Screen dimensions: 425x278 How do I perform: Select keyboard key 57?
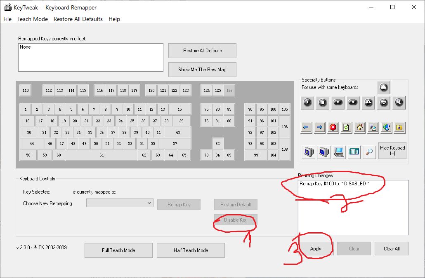click(x=175, y=144)
